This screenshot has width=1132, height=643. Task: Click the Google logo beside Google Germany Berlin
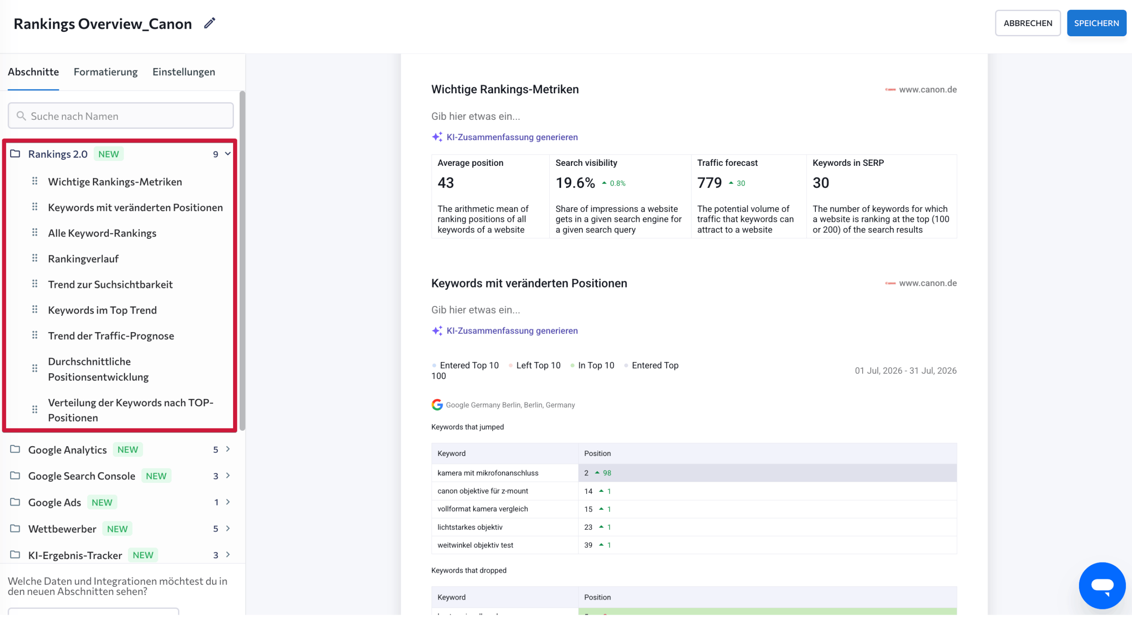pyautogui.click(x=437, y=405)
